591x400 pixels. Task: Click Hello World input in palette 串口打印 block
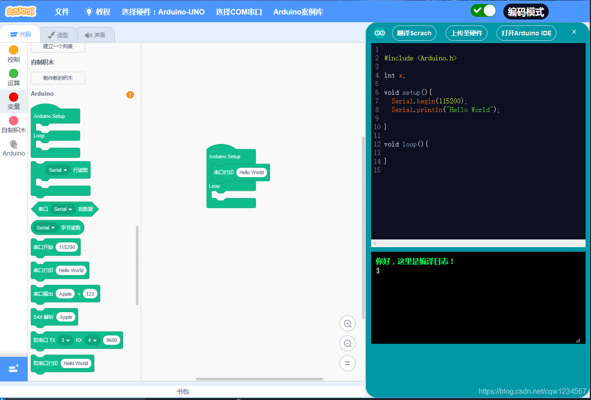[71, 270]
